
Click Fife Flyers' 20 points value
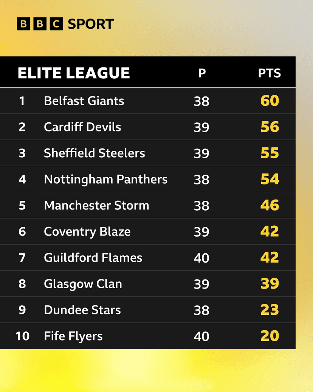270,336
